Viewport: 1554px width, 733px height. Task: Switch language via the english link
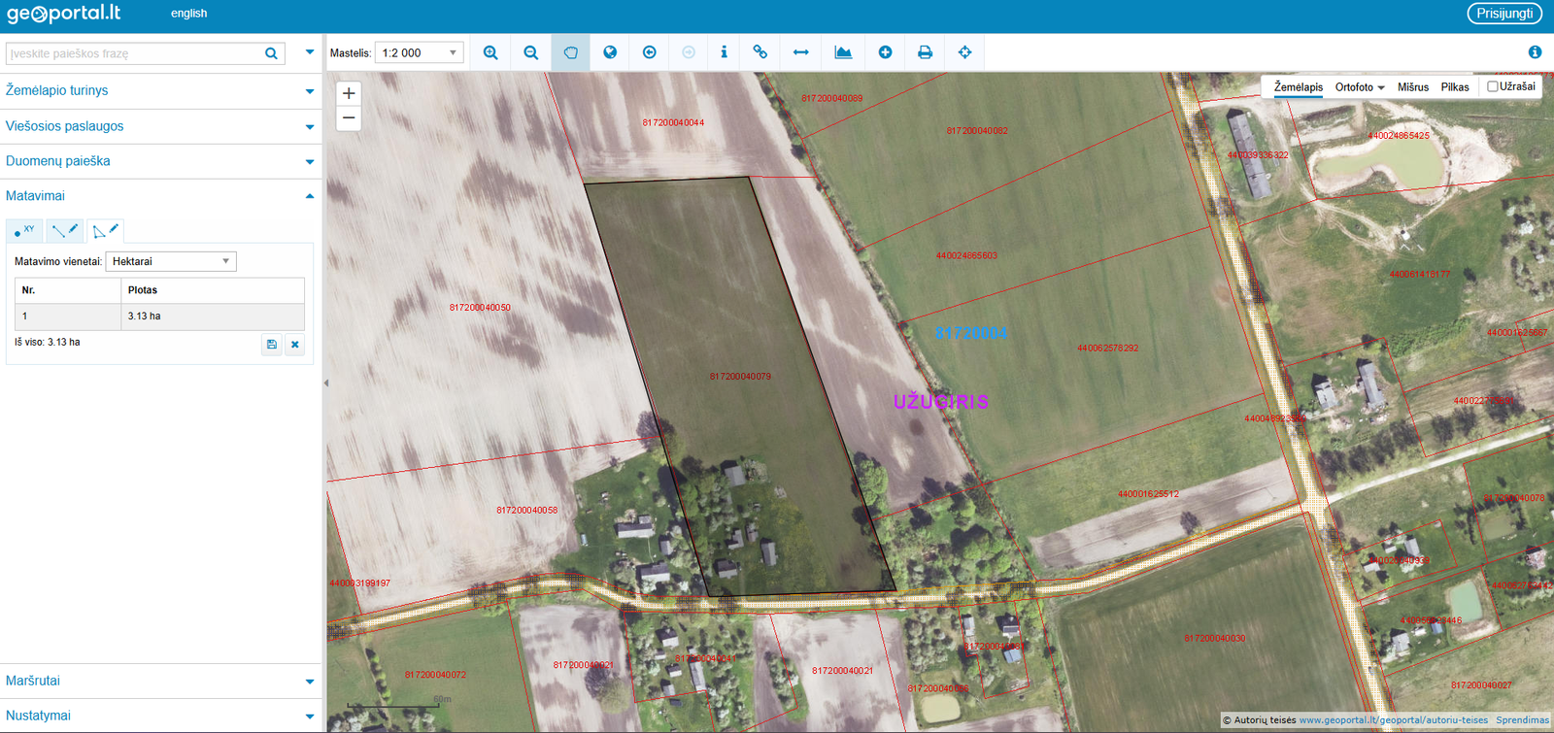pos(188,14)
